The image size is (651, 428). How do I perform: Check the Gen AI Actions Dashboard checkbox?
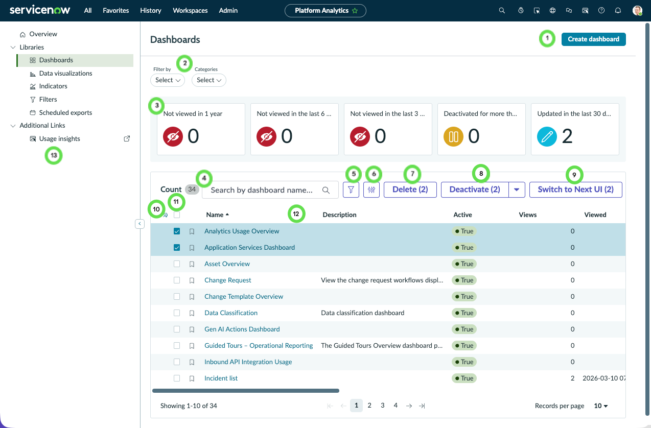click(177, 329)
